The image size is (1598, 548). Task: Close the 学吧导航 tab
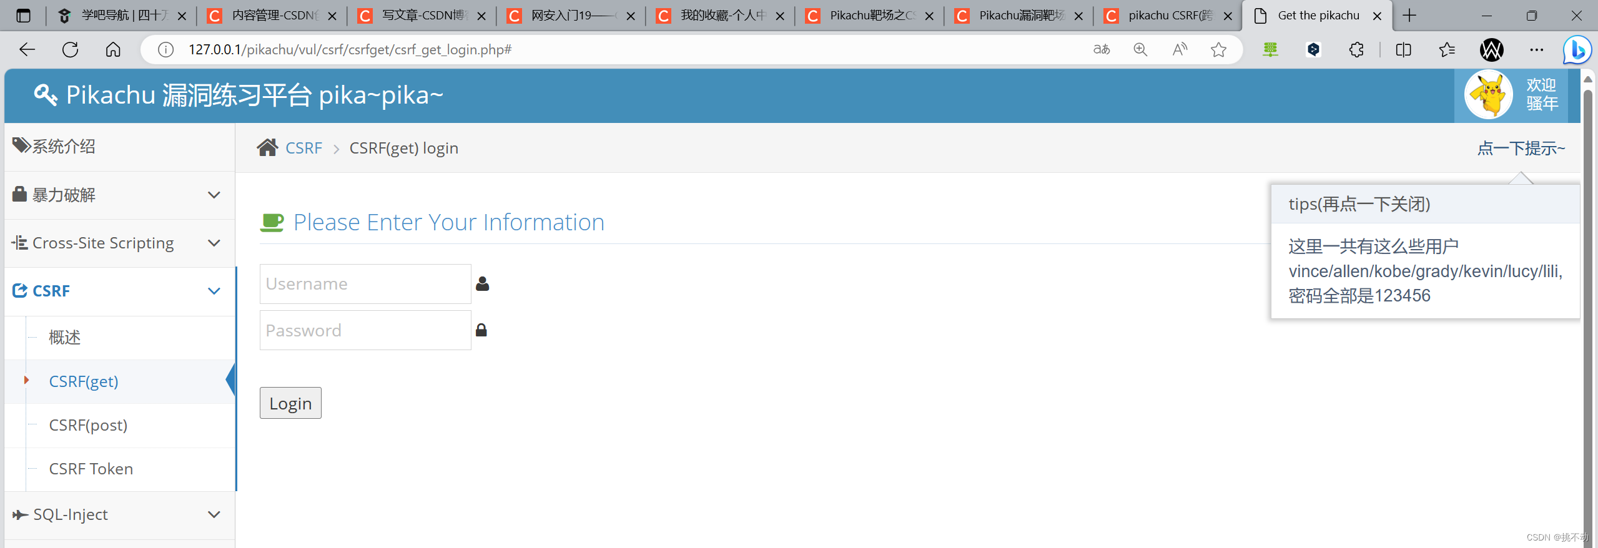182,16
